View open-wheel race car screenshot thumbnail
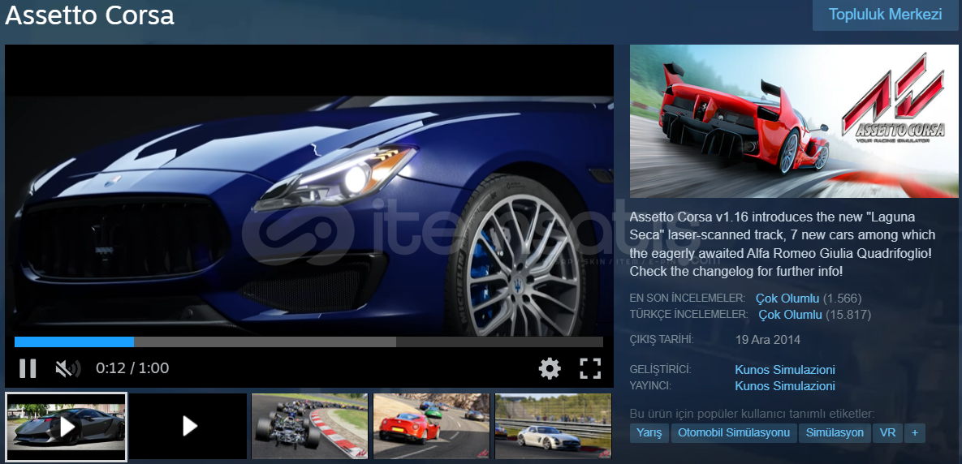Image resolution: width=962 pixels, height=464 pixels. pos(310,427)
